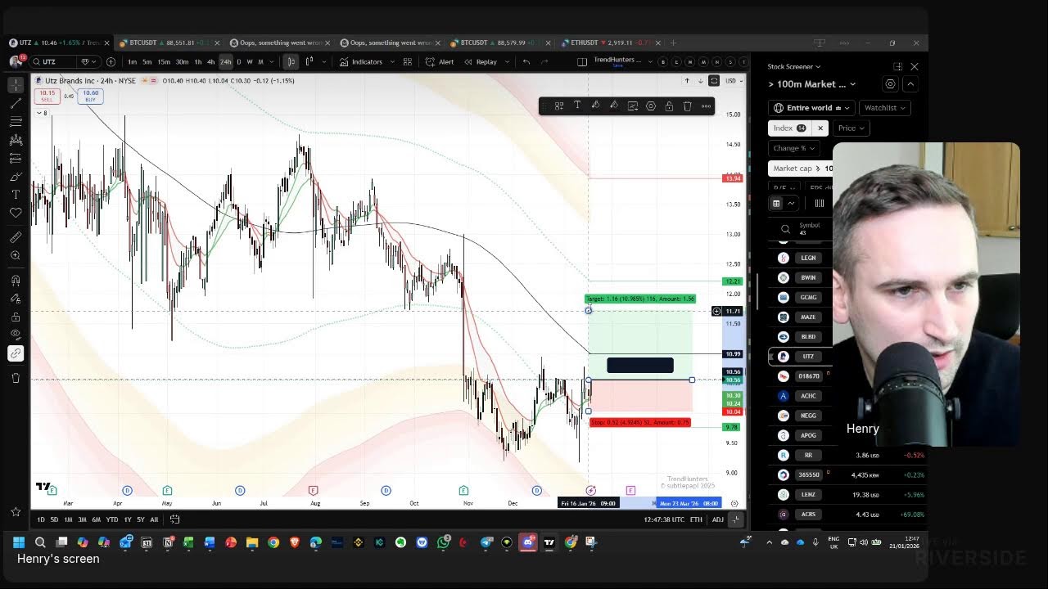The image size is (1048, 589).
Task: Delete selected drawing via floating toolbar trash
Action: point(687,106)
